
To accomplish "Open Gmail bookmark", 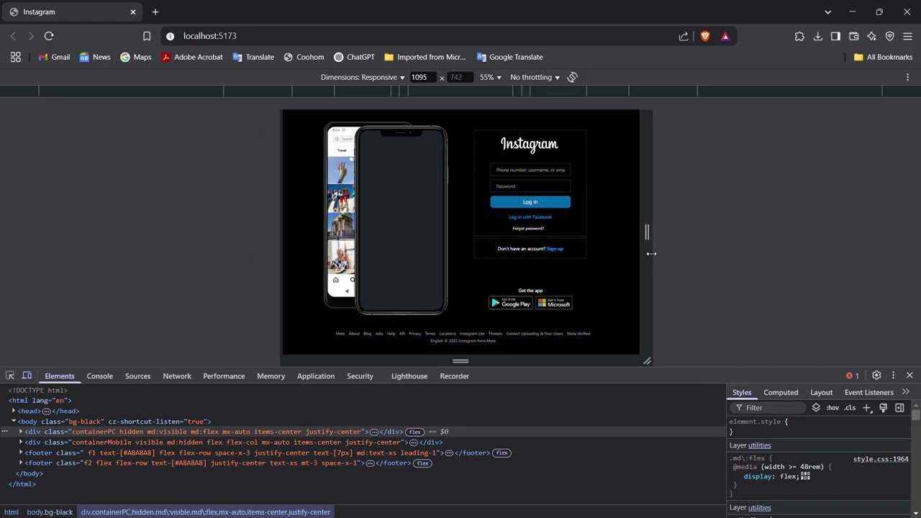I will pos(54,57).
